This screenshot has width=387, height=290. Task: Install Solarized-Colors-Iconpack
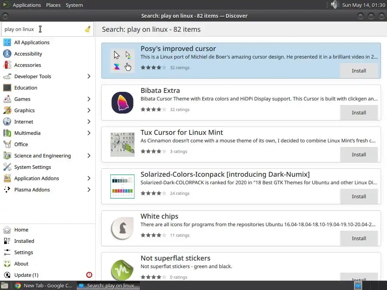pos(359,196)
